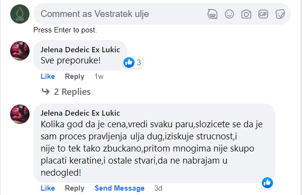Reply to the "Sve preporuke!" comment
The image size is (302, 195).
point(75,76)
